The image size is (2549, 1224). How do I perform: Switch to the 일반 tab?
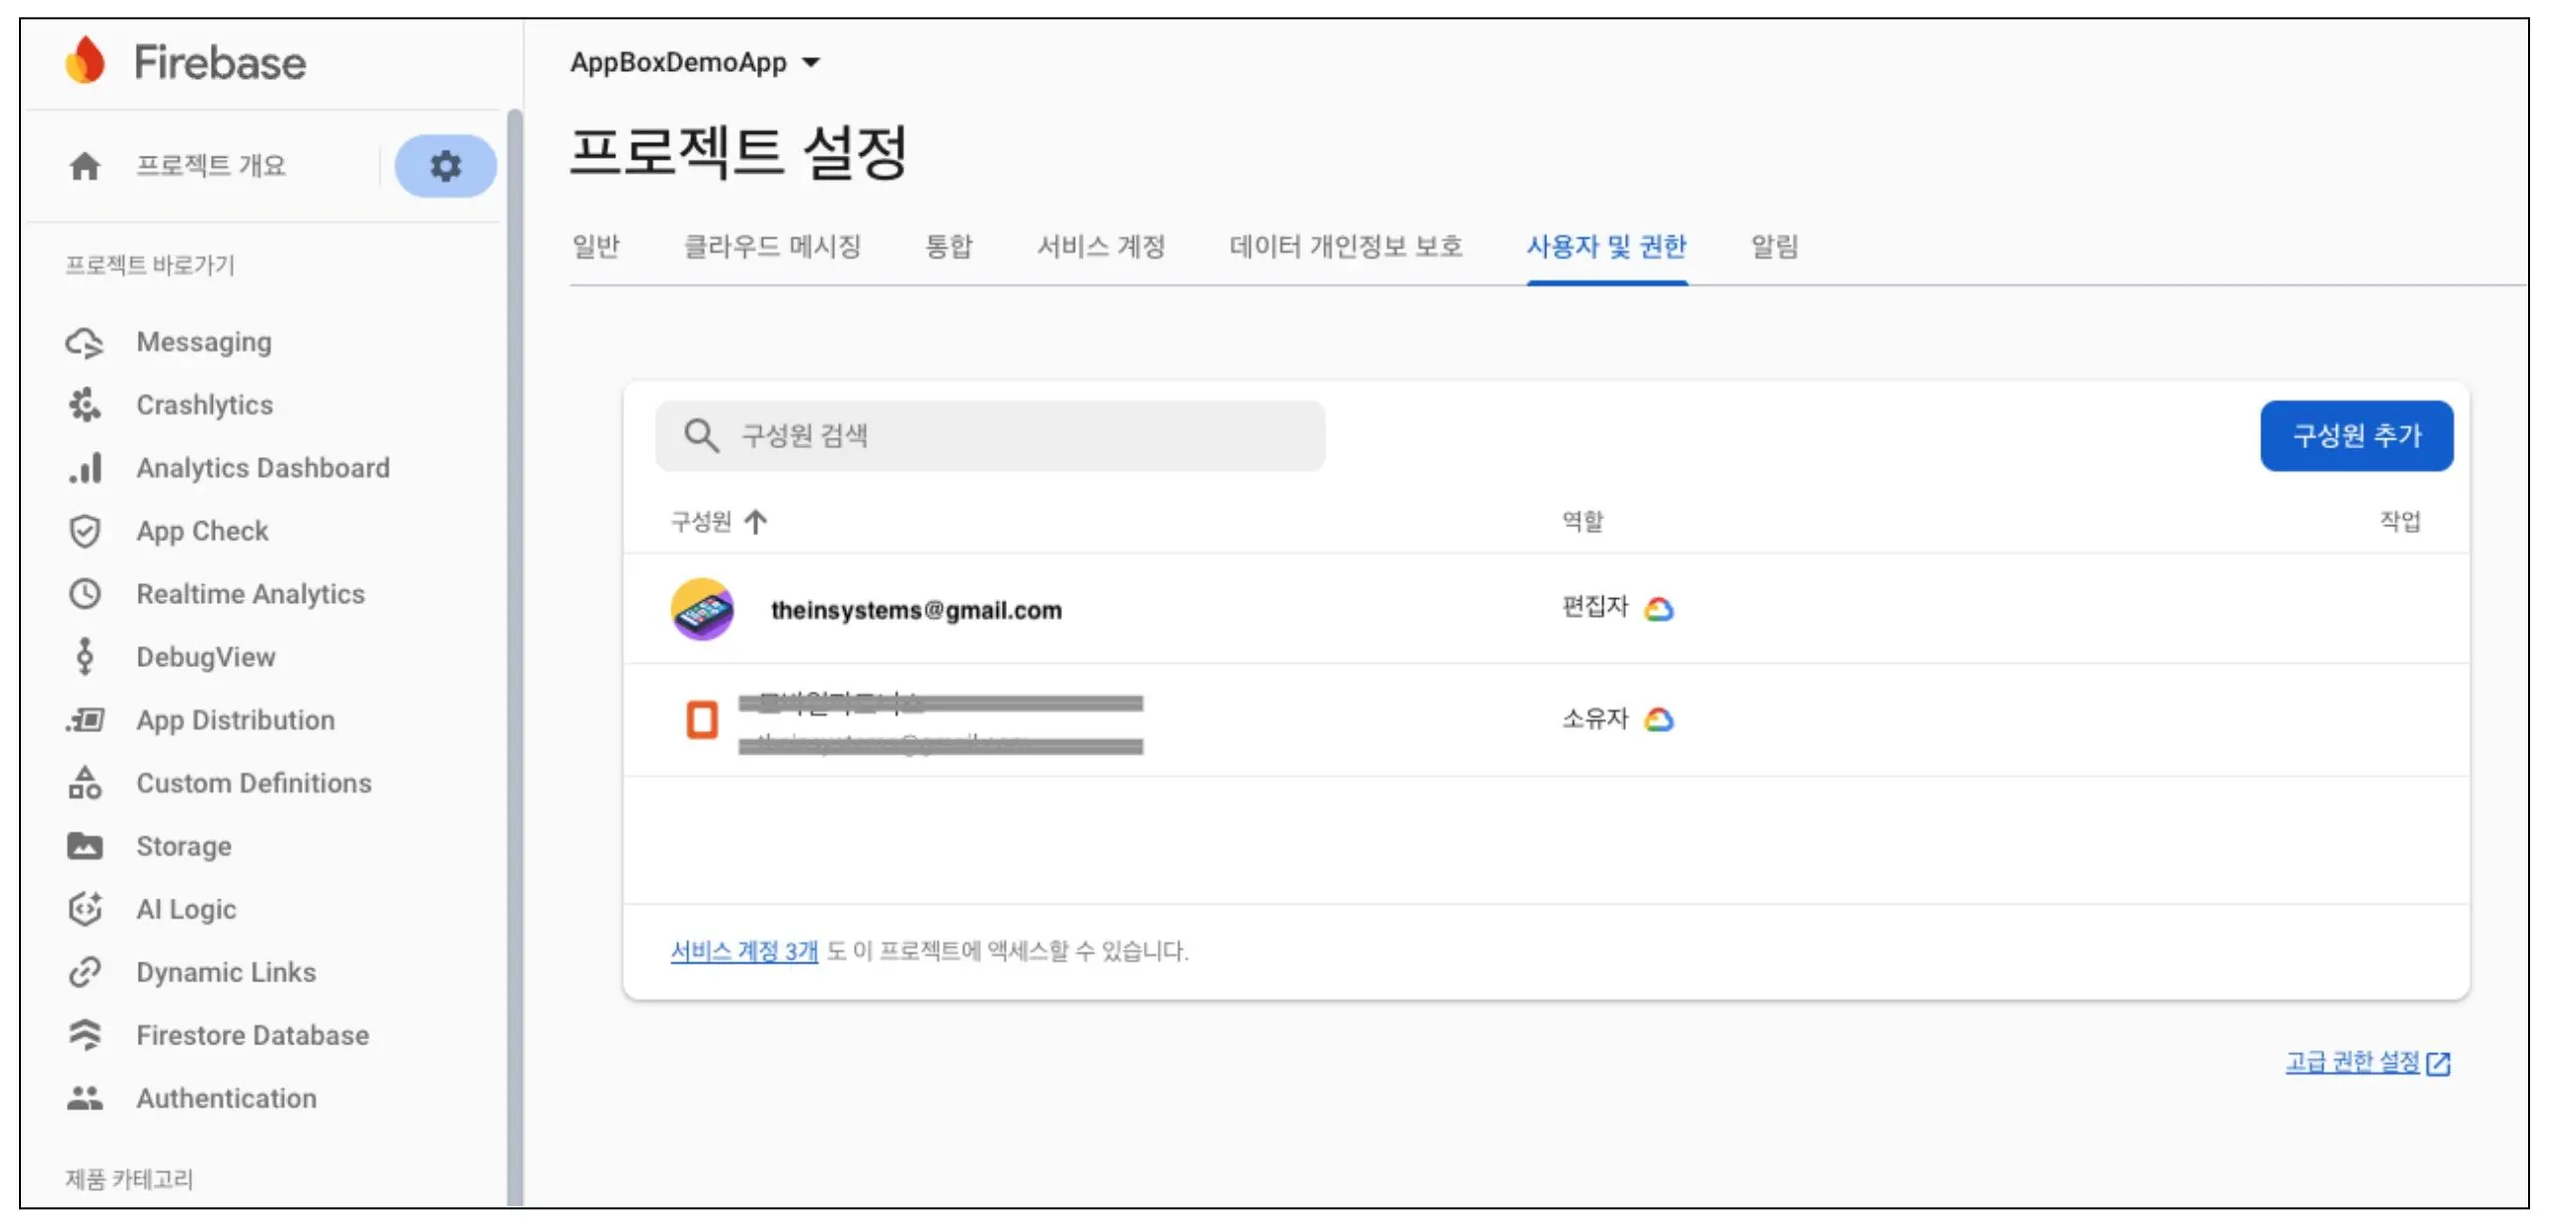(596, 247)
